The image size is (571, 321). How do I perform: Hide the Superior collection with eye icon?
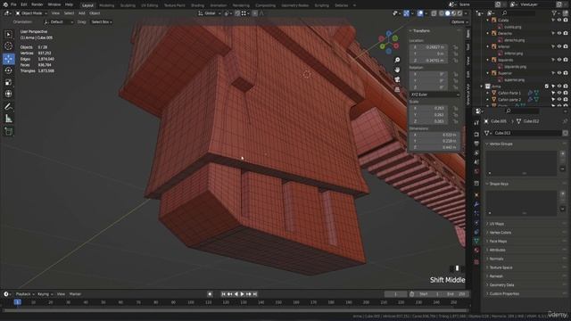(x=559, y=73)
